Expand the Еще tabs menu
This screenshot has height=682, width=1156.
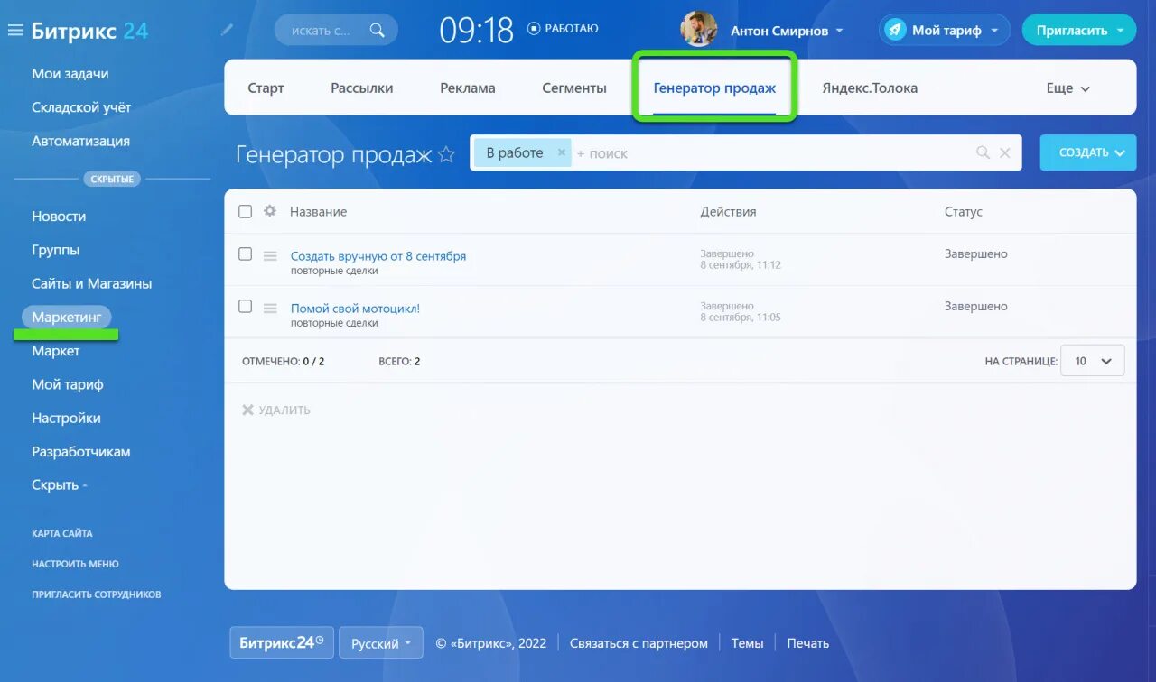point(1068,88)
